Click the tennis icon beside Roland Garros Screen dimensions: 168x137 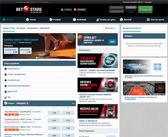6,69
